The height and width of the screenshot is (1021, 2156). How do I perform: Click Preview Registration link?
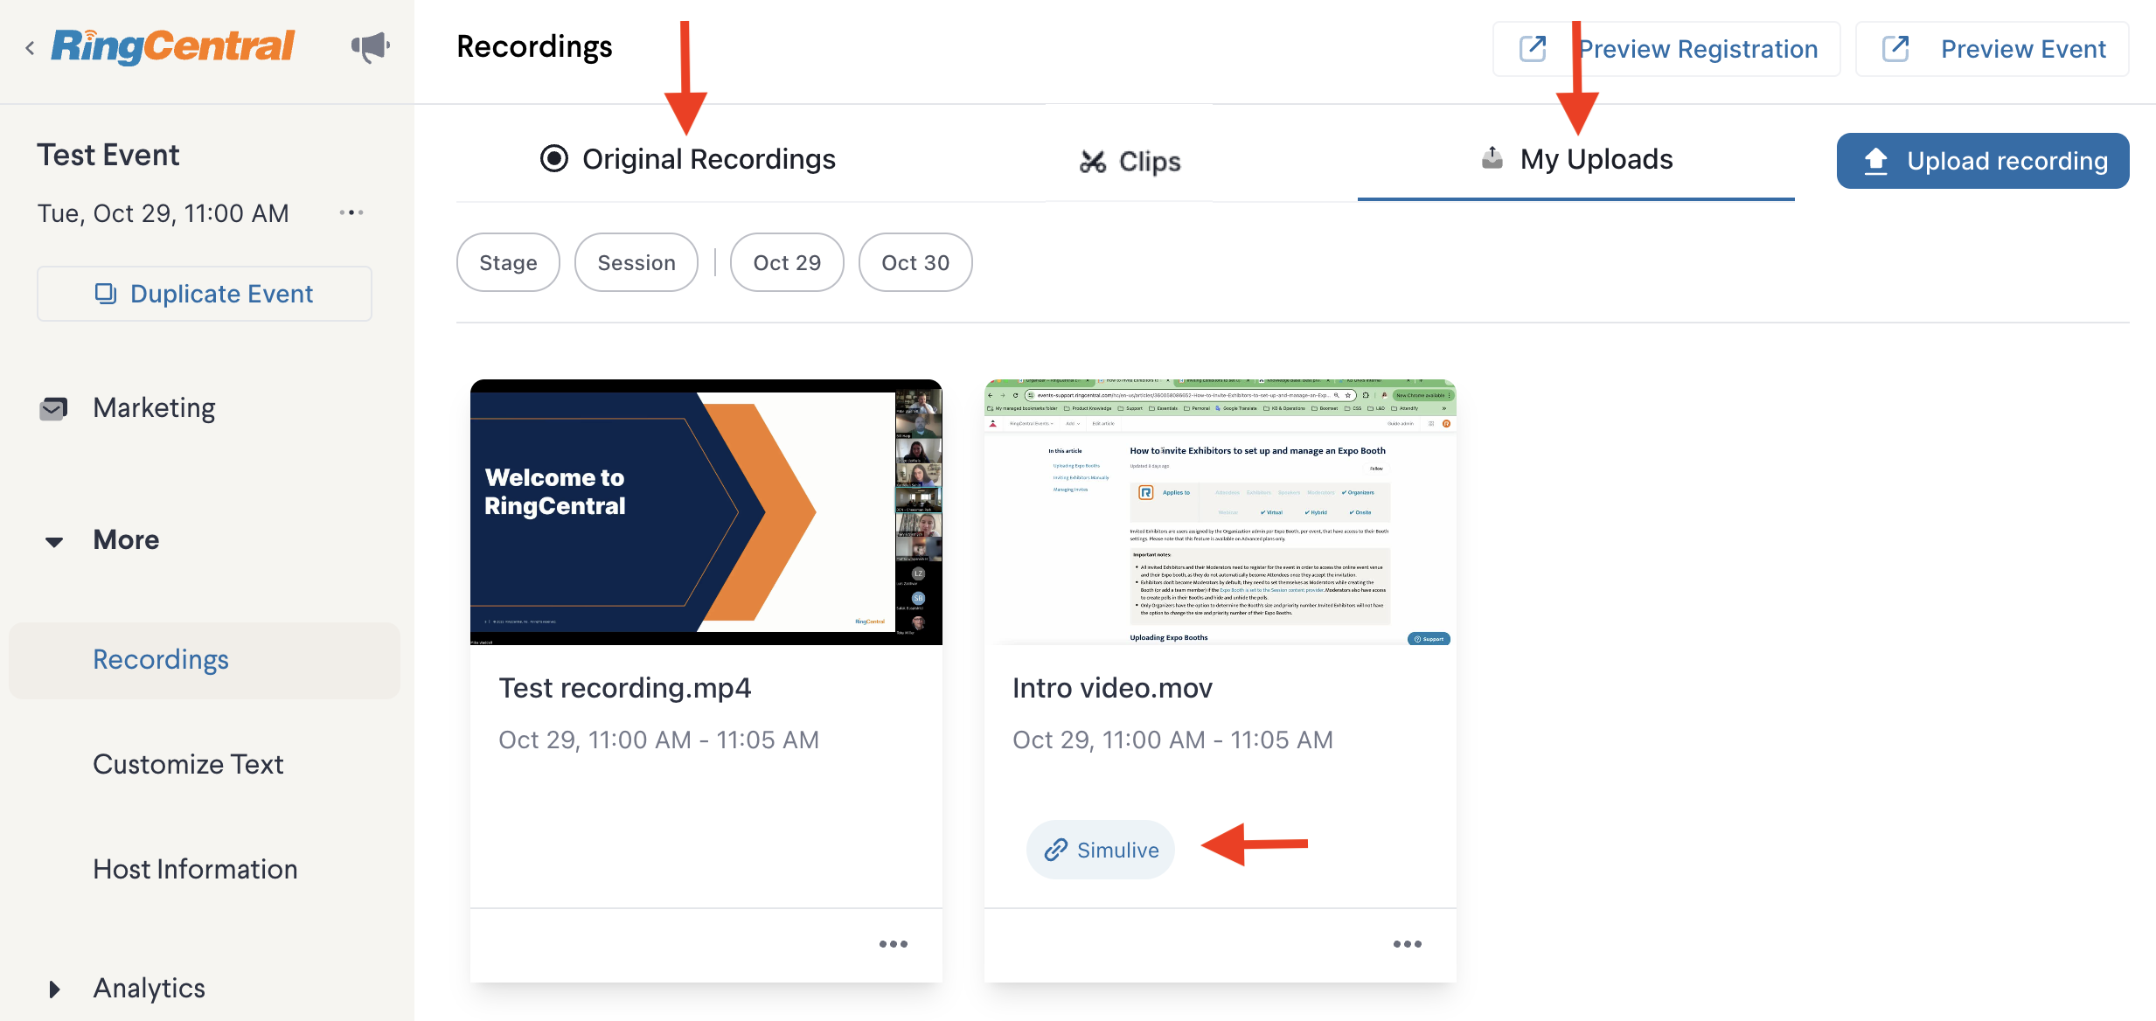coord(1666,49)
